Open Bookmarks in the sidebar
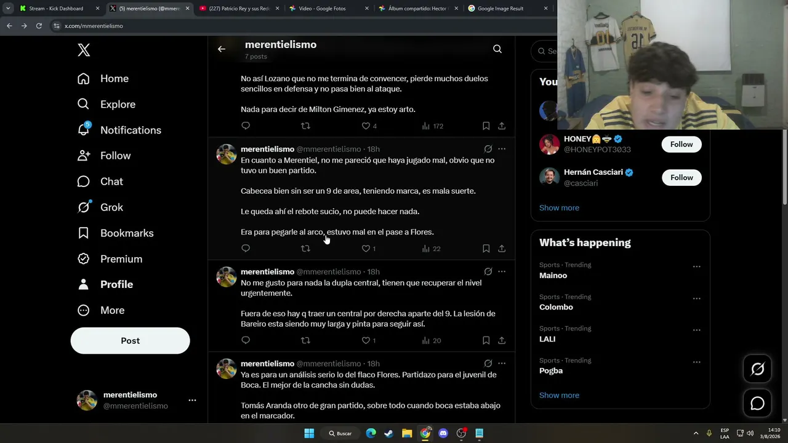Image resolution: width=788 pixels, height=443 pixels. click(115, 234)
